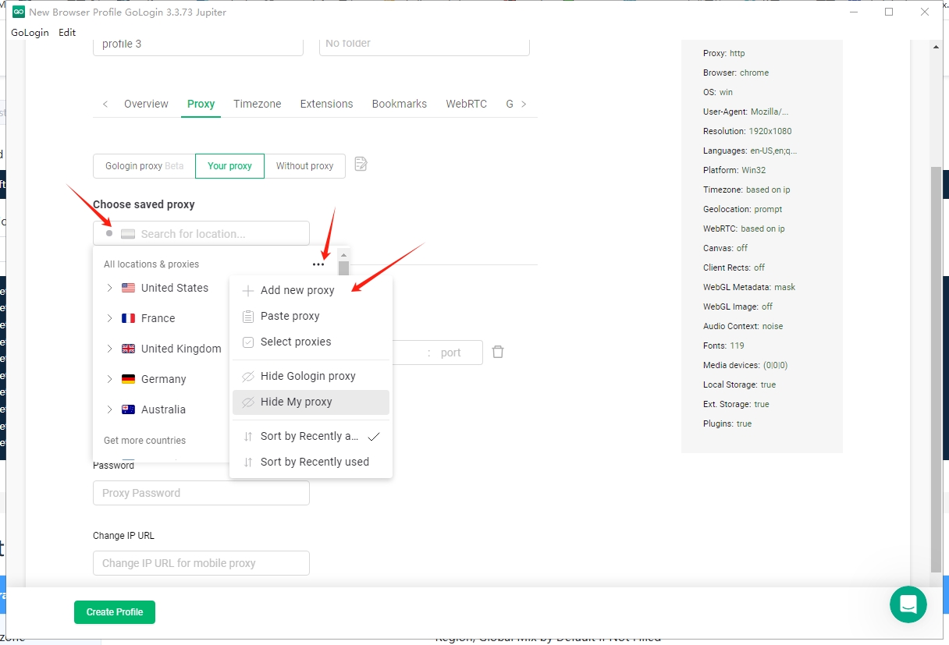The height and width of the screenshot is (645, 949).
Task: Expand the Germany proxy group
Action: [x=109, y=379]
